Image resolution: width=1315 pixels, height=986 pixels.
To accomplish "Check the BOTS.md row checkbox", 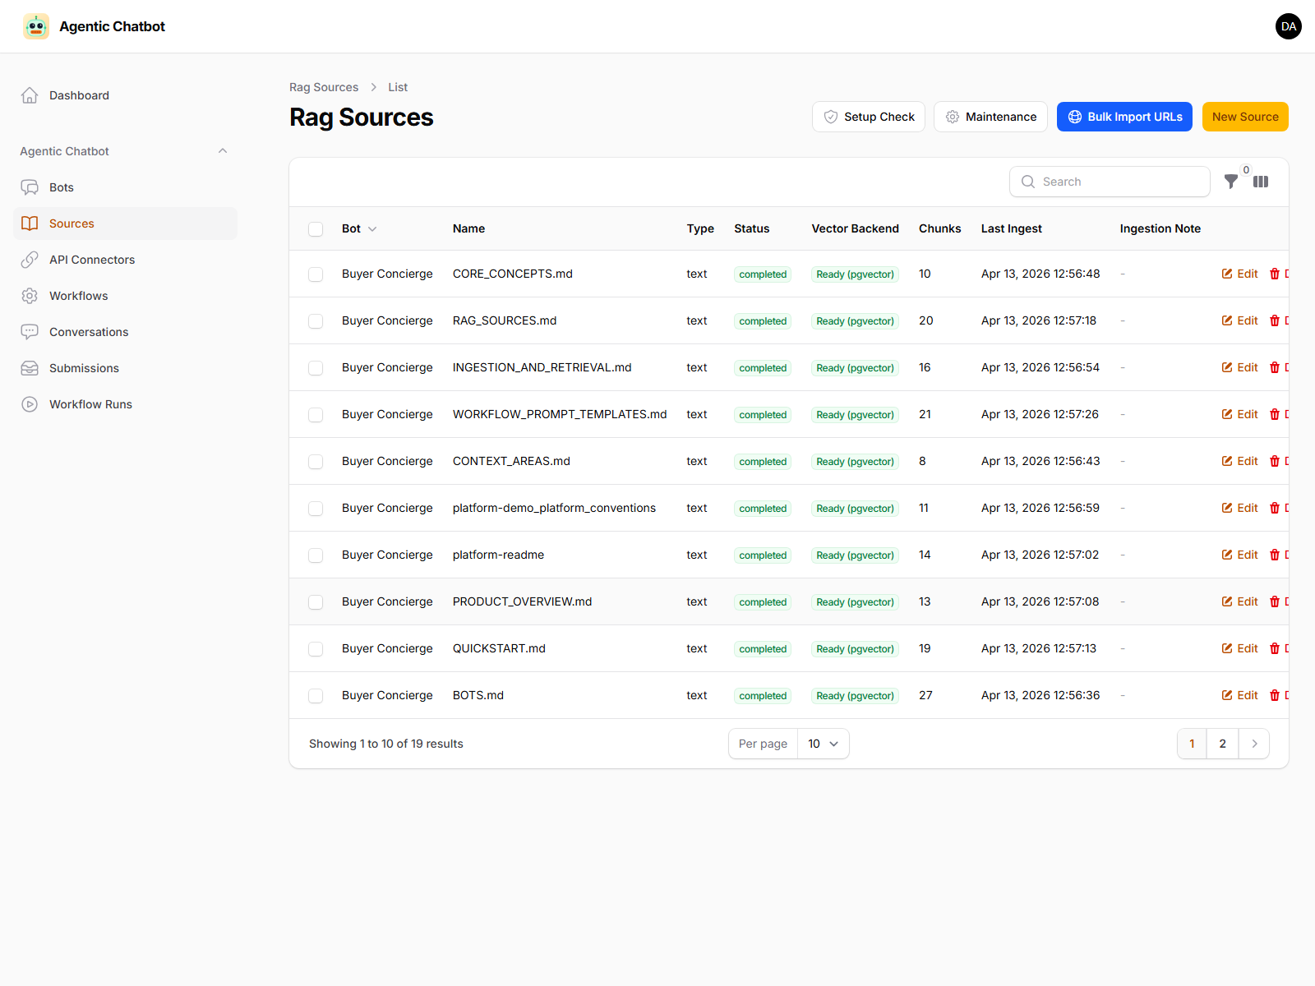I will 316,696.
